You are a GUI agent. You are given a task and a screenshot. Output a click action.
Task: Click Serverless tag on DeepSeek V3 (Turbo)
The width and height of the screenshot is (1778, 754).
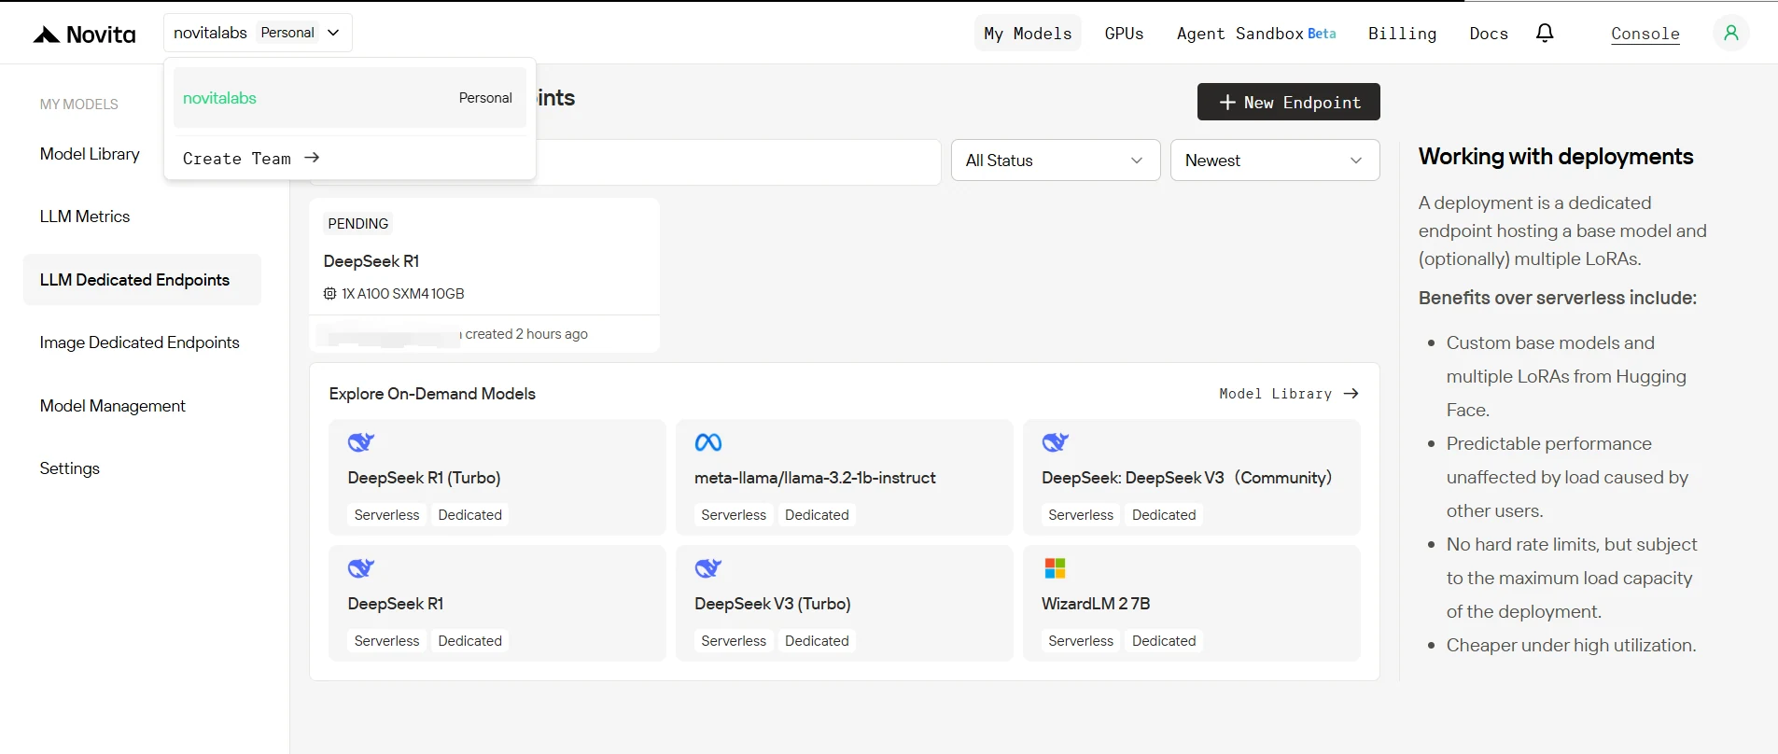[x=734, y=641]
